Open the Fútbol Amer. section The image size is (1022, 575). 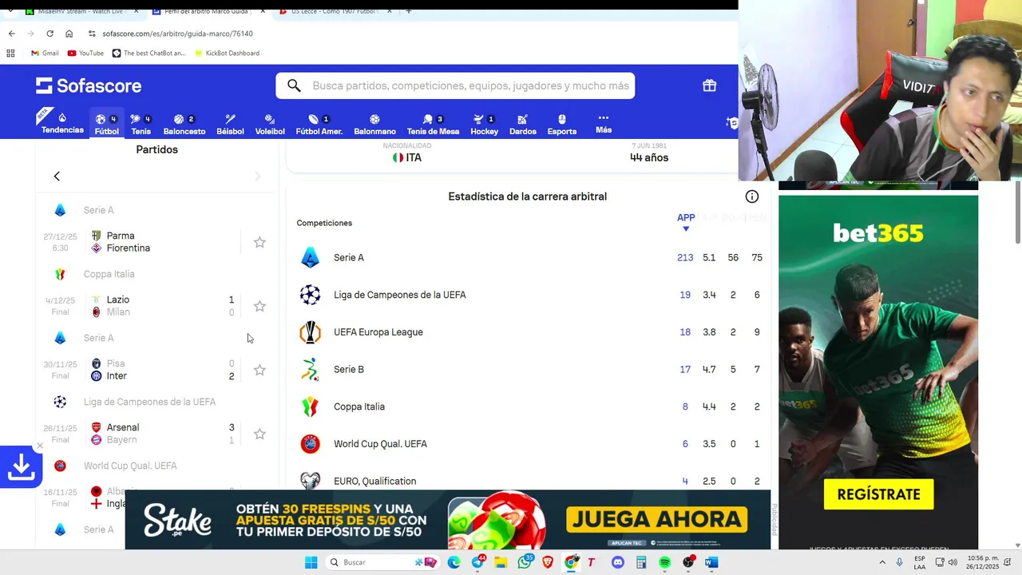[319, 124]
